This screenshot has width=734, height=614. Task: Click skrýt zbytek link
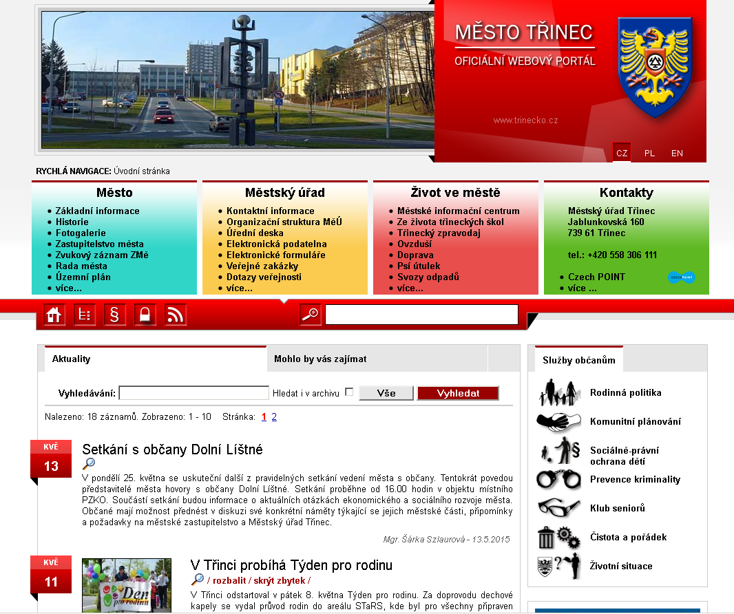point(280,581)
